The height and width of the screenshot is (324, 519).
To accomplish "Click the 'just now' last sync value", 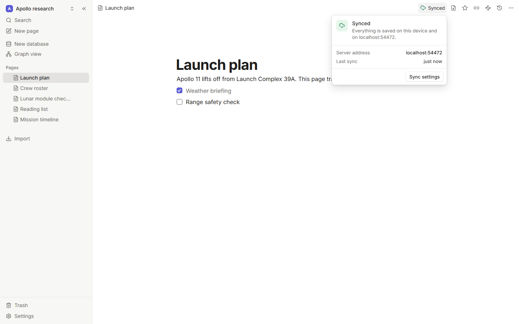I will (432, 61).
